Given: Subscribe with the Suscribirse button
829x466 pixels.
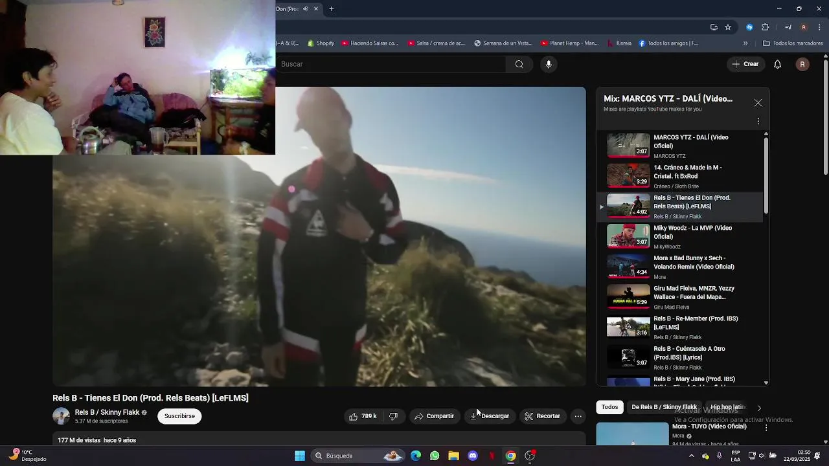Looking at the screenshot, I should coord(179,416).
